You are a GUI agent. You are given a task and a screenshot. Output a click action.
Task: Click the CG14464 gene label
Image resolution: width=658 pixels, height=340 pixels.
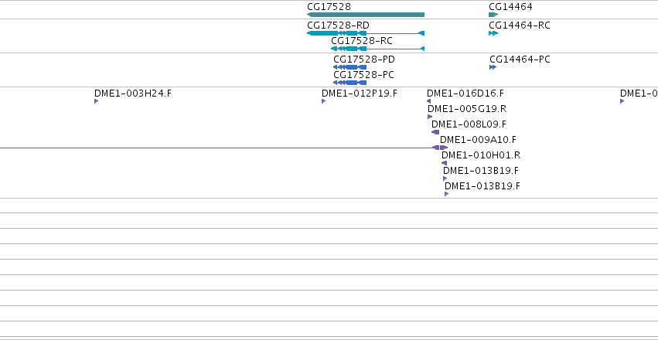pyautogui.click(x=510, y=7)
